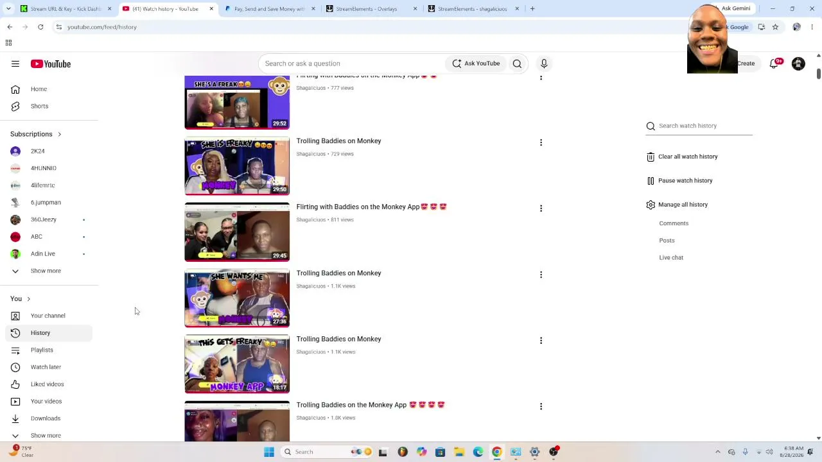Image resolution: width=822 pixels, height=462 pixels.
Task: Open Comments under Manage all history
Action: 674,223
